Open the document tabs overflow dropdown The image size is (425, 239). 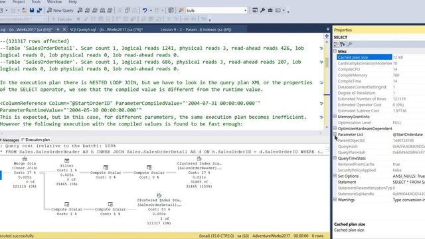pos(327,29)
